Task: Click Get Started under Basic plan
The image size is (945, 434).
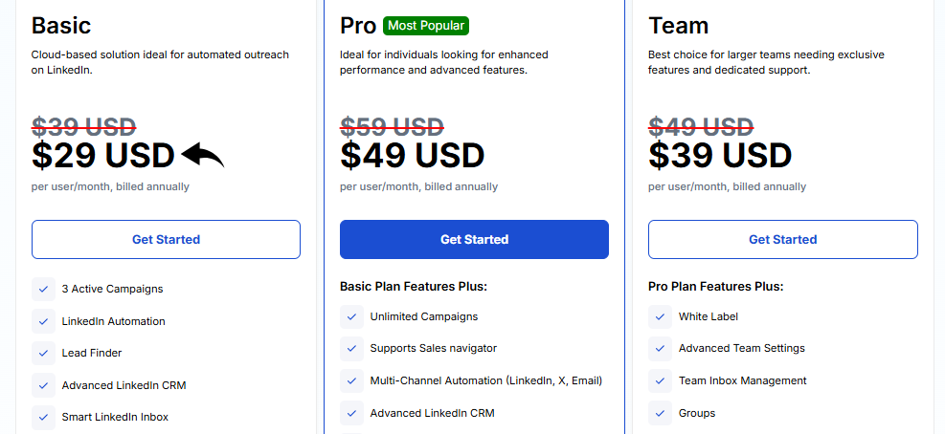Action: (166, 239)
